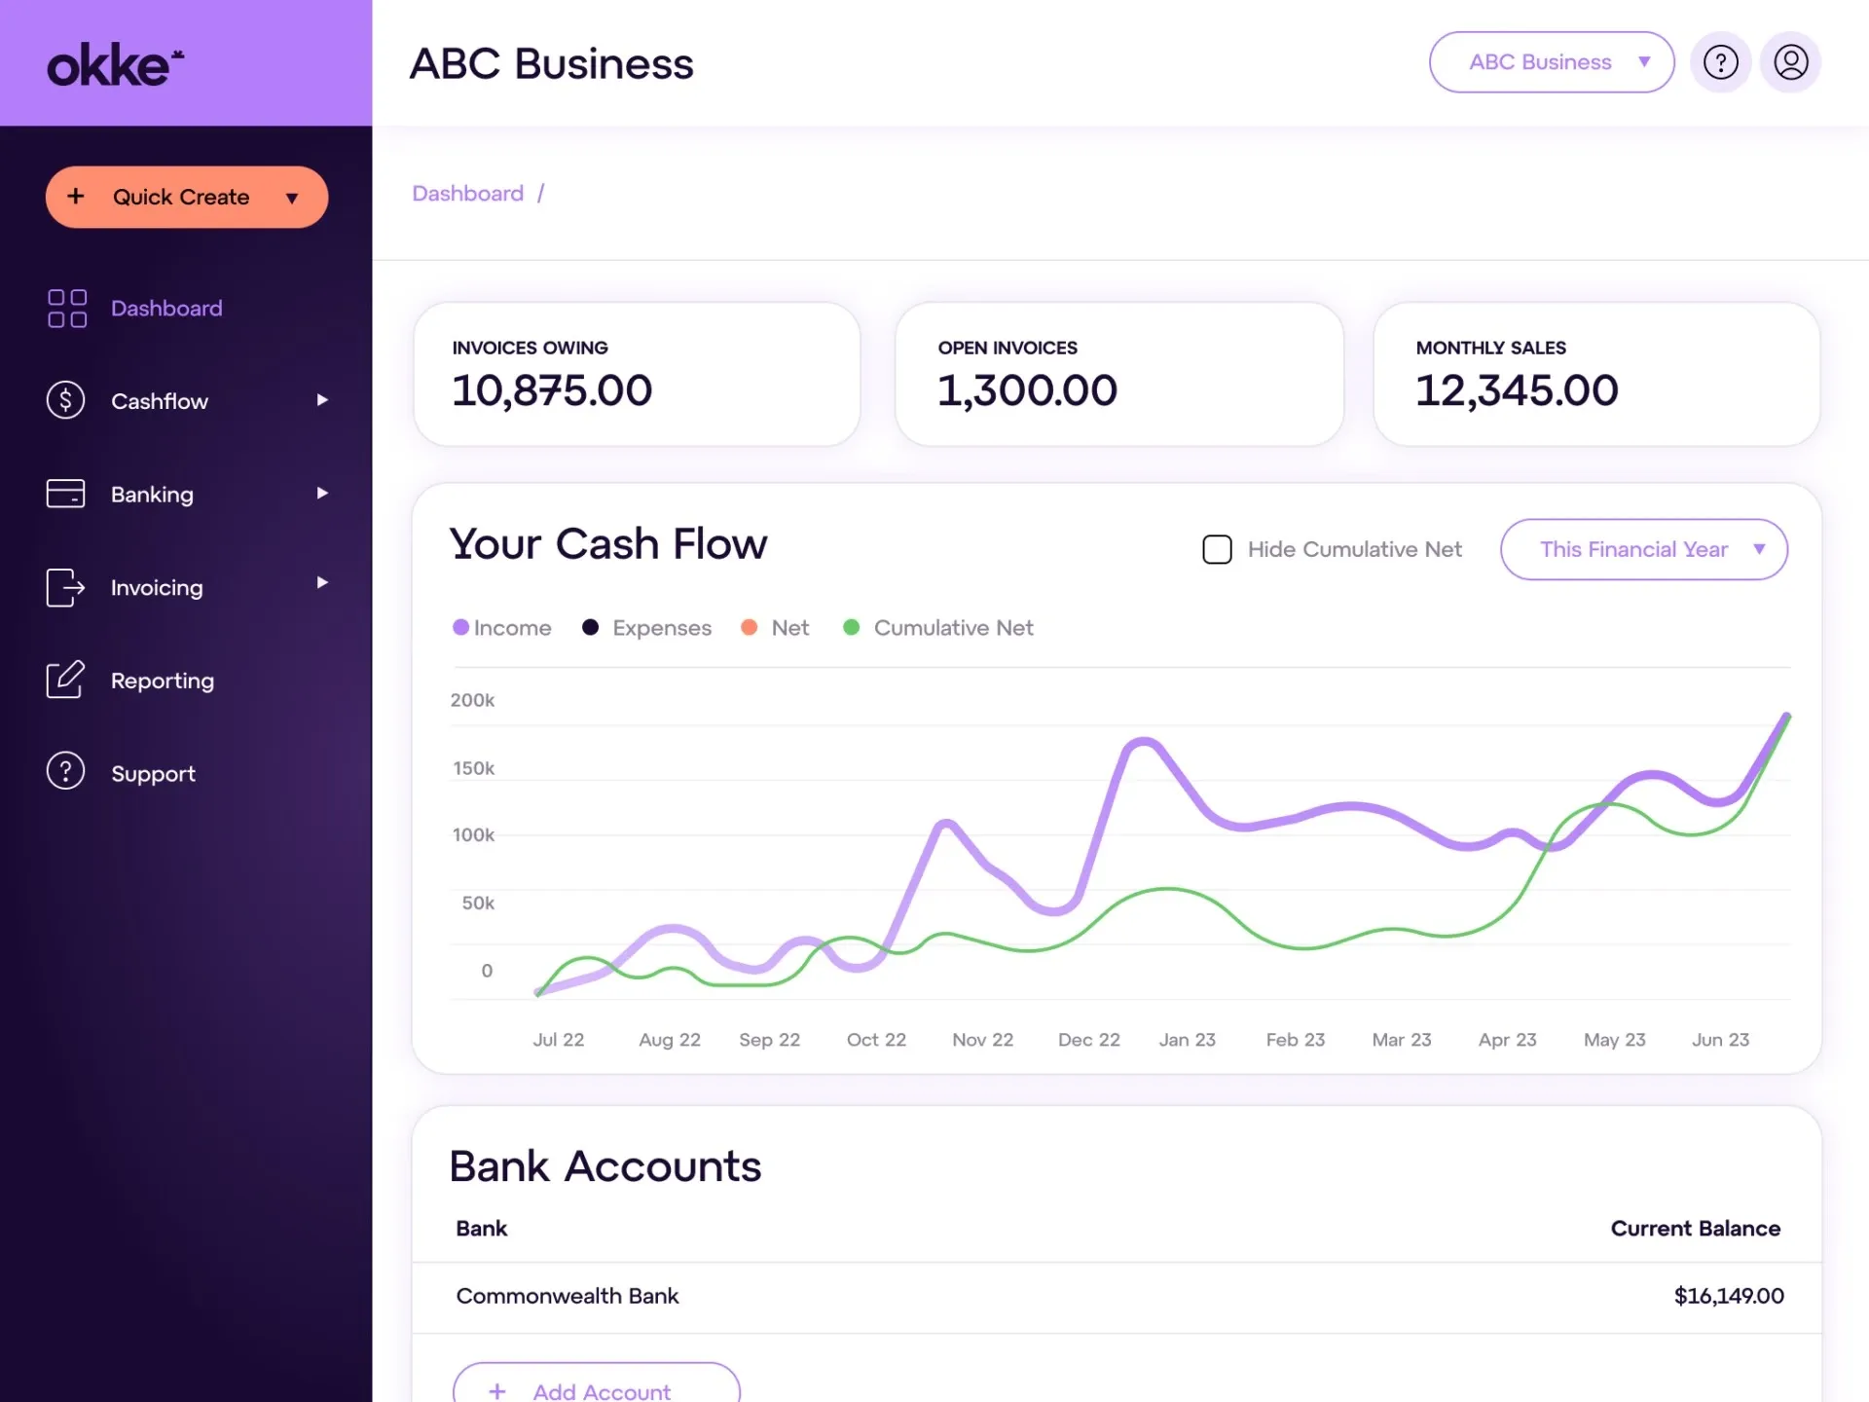Click the Cashflow sidebar icon
This screenshot has width=1869, height=1402.
(x=65, y=400)
